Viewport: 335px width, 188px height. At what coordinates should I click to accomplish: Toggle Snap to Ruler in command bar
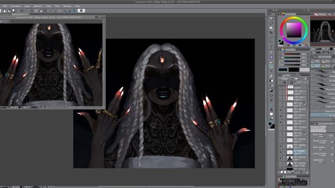pos(65,10)
